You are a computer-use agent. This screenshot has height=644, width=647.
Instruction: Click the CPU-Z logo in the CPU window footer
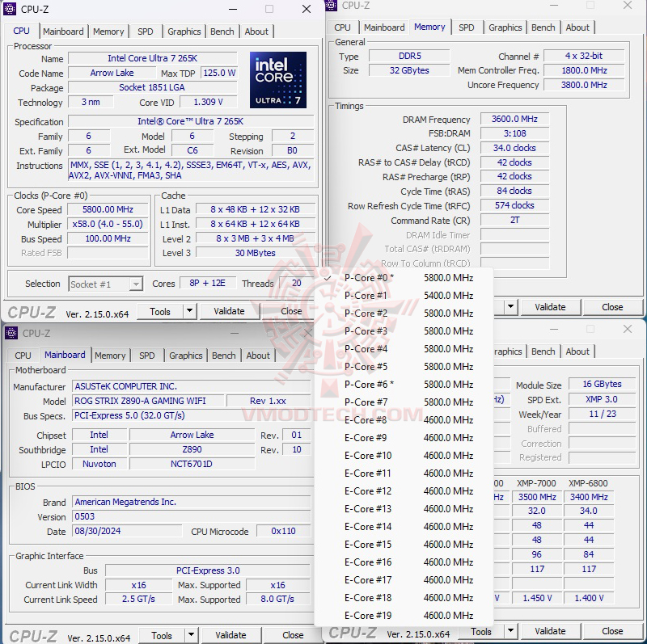(x=34, y=310)
